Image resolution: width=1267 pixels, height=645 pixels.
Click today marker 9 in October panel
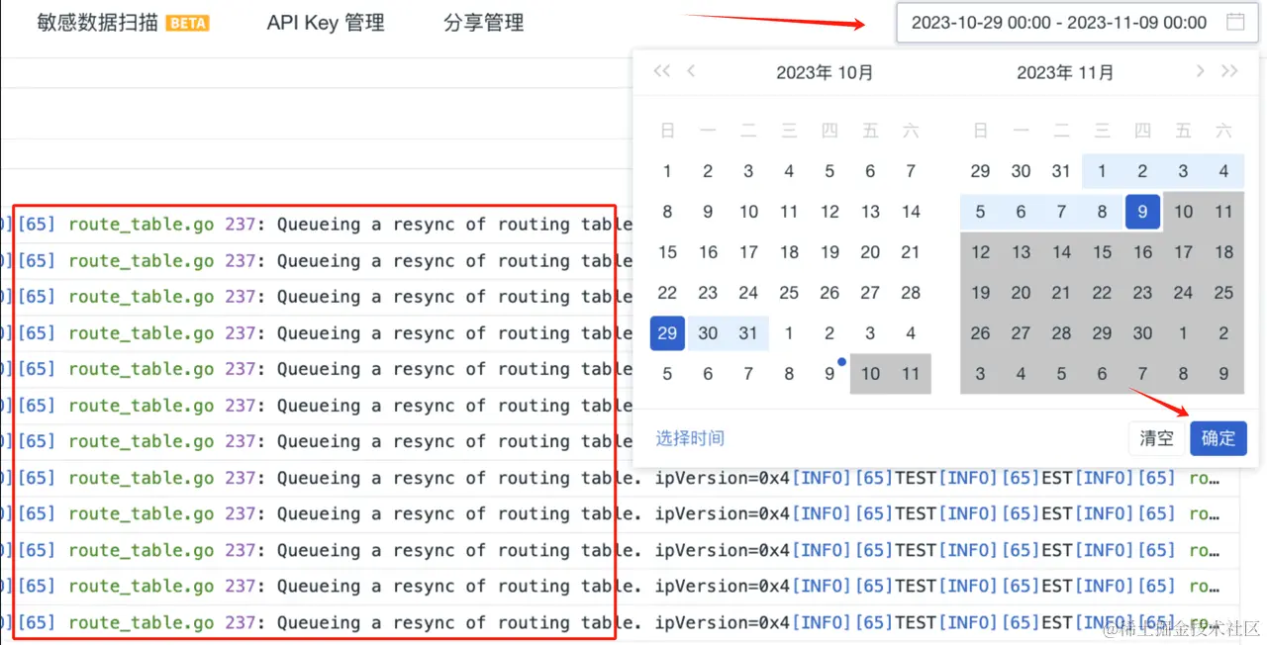pyautogui.click(x=829, y=374)
